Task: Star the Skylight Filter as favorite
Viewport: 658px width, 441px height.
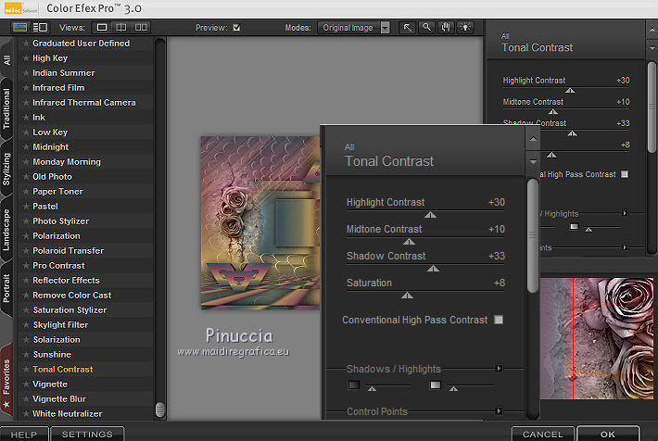Action: [26, 325]
